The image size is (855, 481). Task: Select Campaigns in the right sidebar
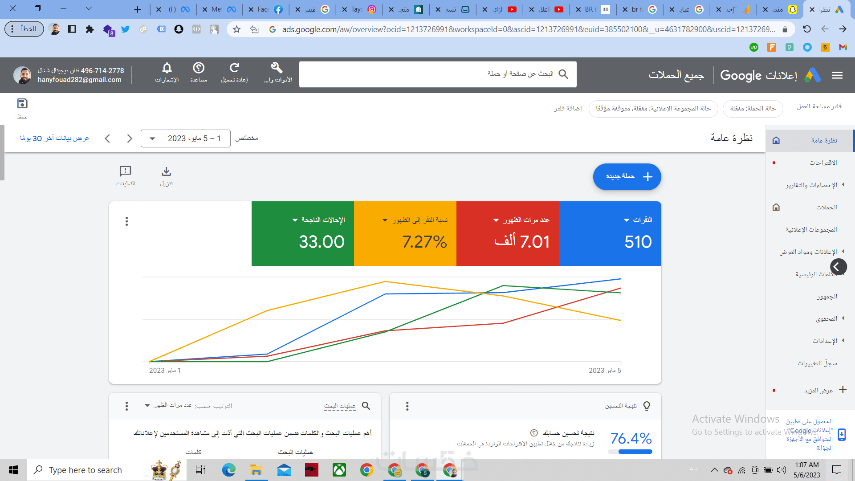826,207
